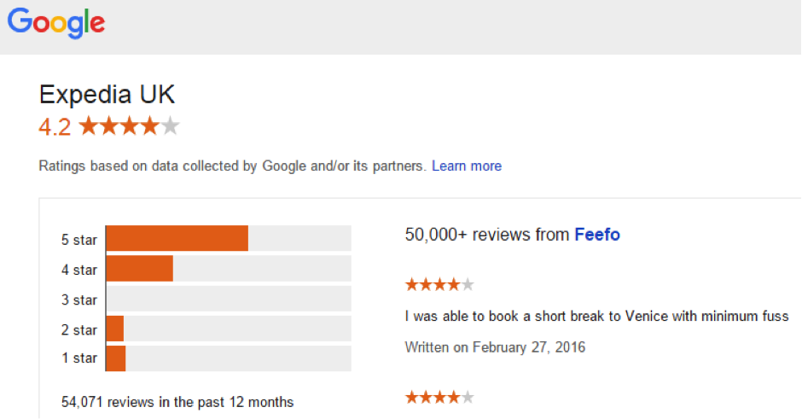Viewport: 802px width, 419px height.
Task: Click the 1 star rating bar
Action: click(229, 358)
